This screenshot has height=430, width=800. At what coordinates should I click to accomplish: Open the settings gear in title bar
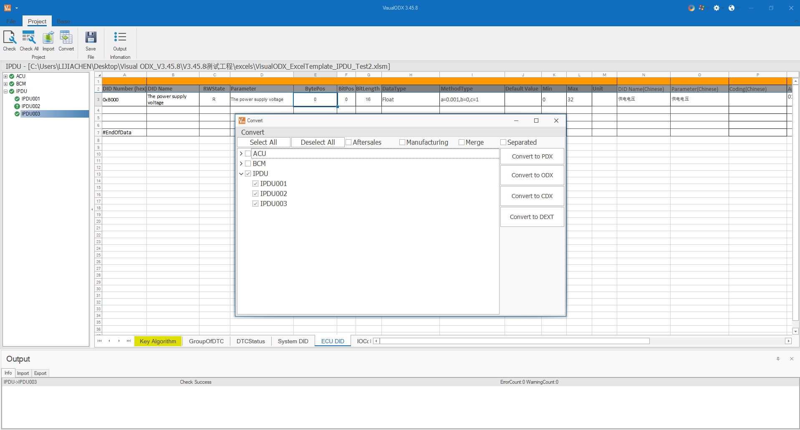click(x=717, y=8)
